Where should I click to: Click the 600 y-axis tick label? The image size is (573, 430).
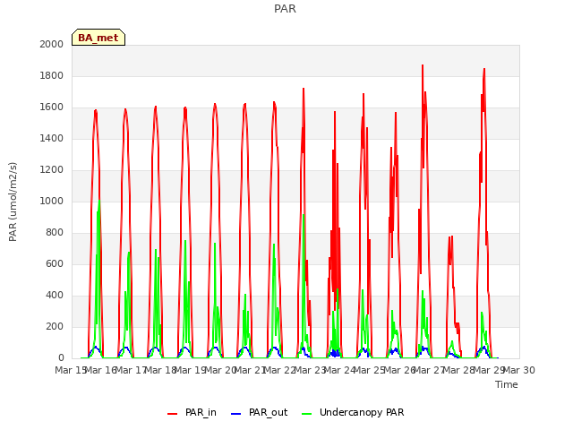(x=55, y=263)
